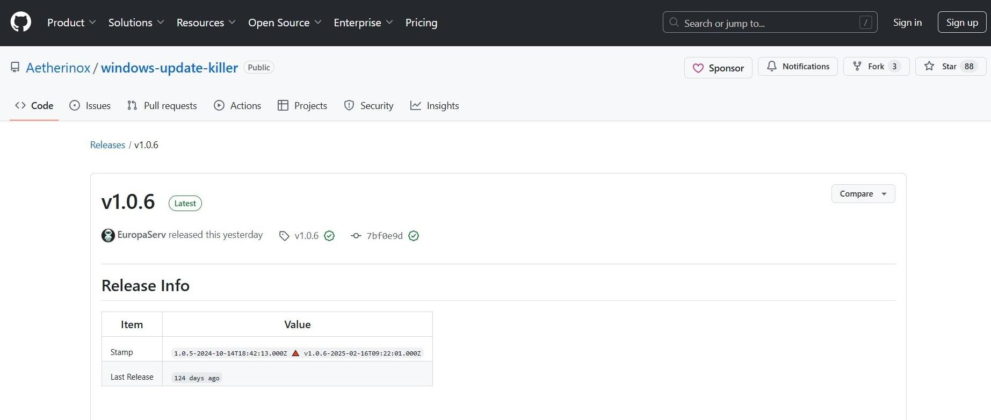This screenshot has height=420, width=991.
Task: Expand the Solutions menu
Action: [x=136, y=23]
